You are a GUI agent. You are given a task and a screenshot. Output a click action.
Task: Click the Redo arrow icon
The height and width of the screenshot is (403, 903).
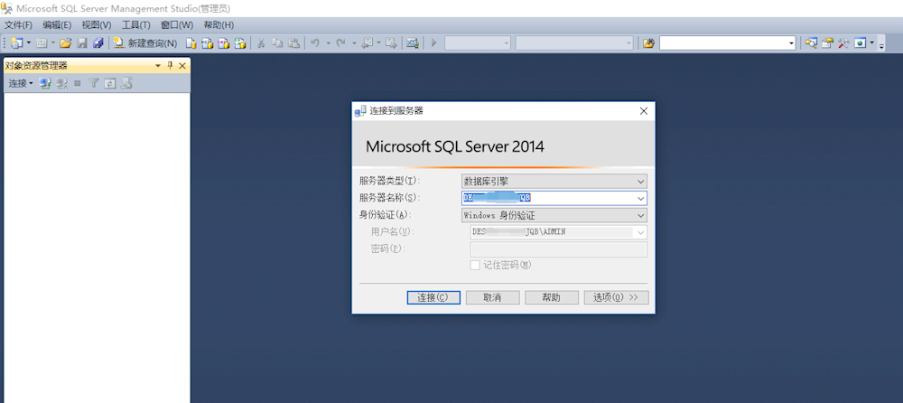pos(341,42)
